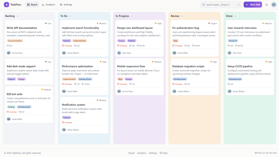Image resolution: width=279 pixels, height=157 pixels.
Task: Click Overdue calendar icon on Notification system card
Action: (63, 123)
